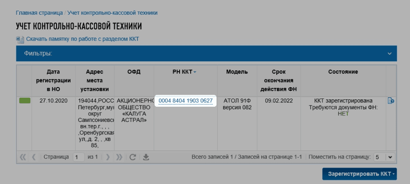Open document details icon in table row
410x184 pixels.
(x=391, y=101)
